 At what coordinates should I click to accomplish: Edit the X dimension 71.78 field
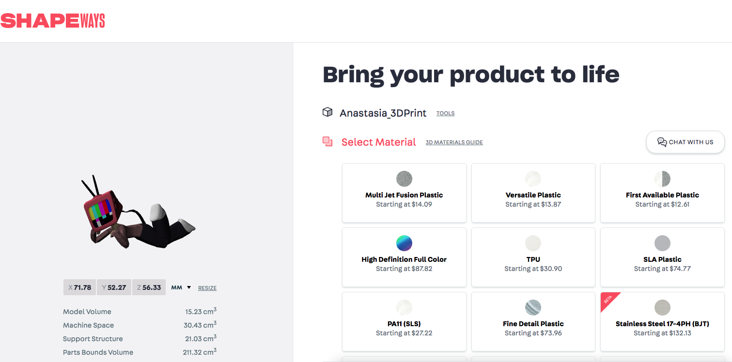click(79, 287)
